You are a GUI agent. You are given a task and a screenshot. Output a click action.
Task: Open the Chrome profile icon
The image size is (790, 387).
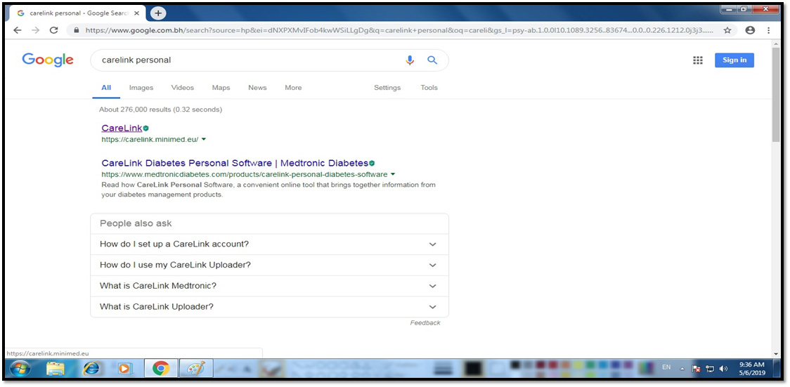[750, 30]
